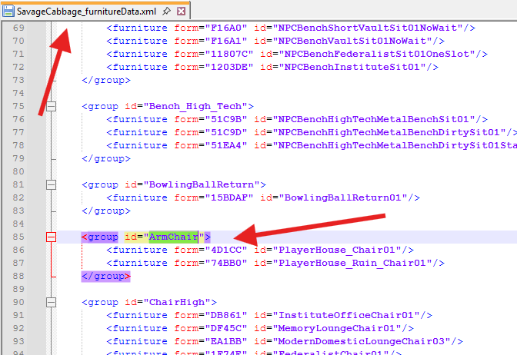Click "NPCBenchHighTechMetalBenchSit01" id value
This screenshot has height=355, width=517.
(374, 119)
